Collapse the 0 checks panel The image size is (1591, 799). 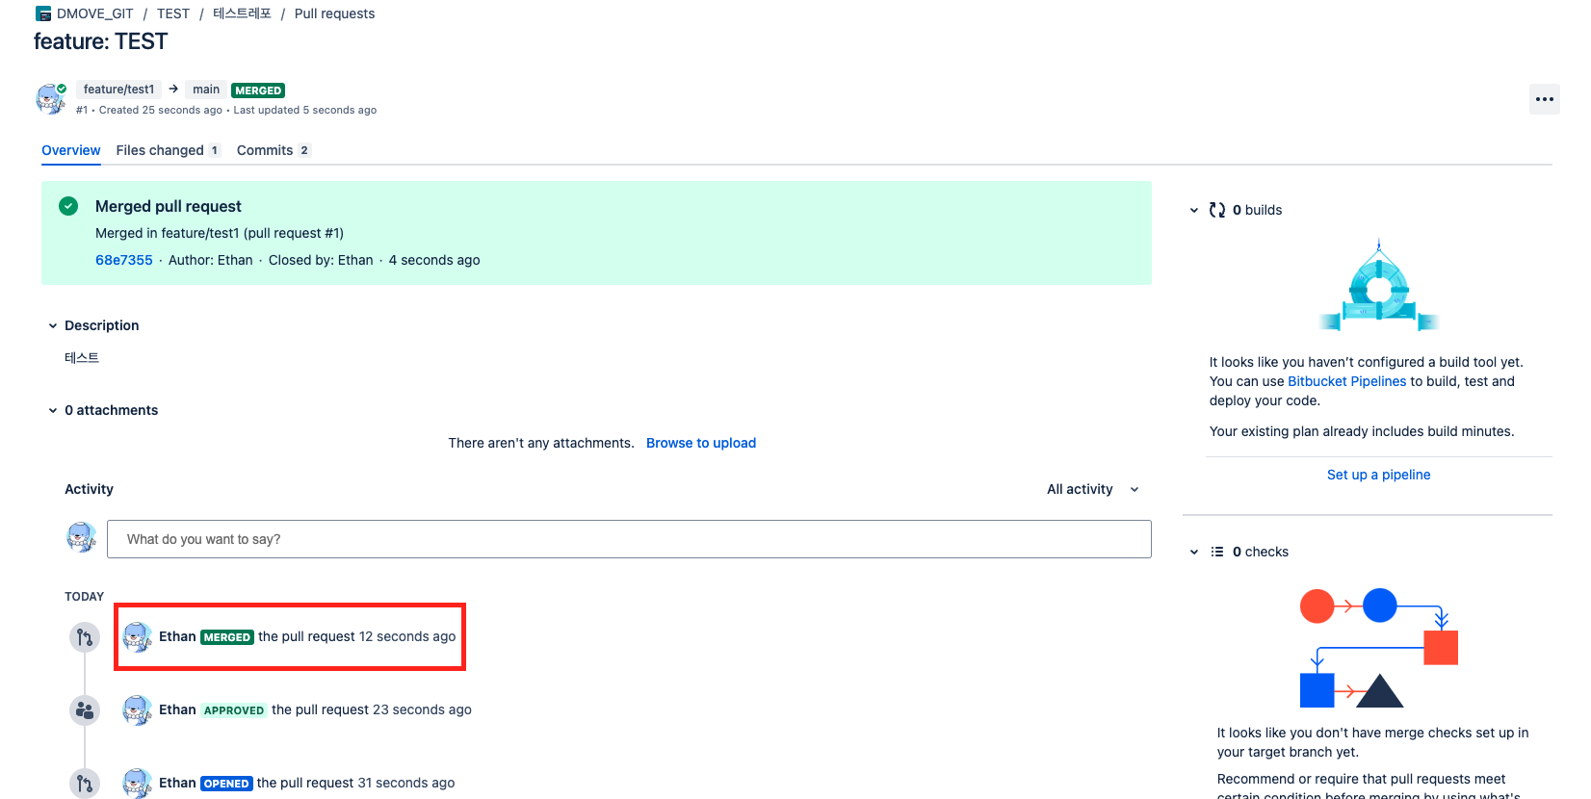coord(1194,552)
